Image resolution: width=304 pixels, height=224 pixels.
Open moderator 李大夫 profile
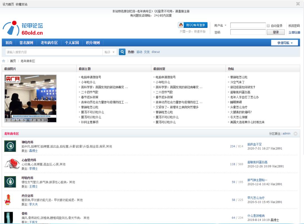33,204
